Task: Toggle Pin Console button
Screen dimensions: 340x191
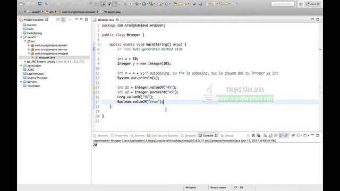Action: click(293, 136)
